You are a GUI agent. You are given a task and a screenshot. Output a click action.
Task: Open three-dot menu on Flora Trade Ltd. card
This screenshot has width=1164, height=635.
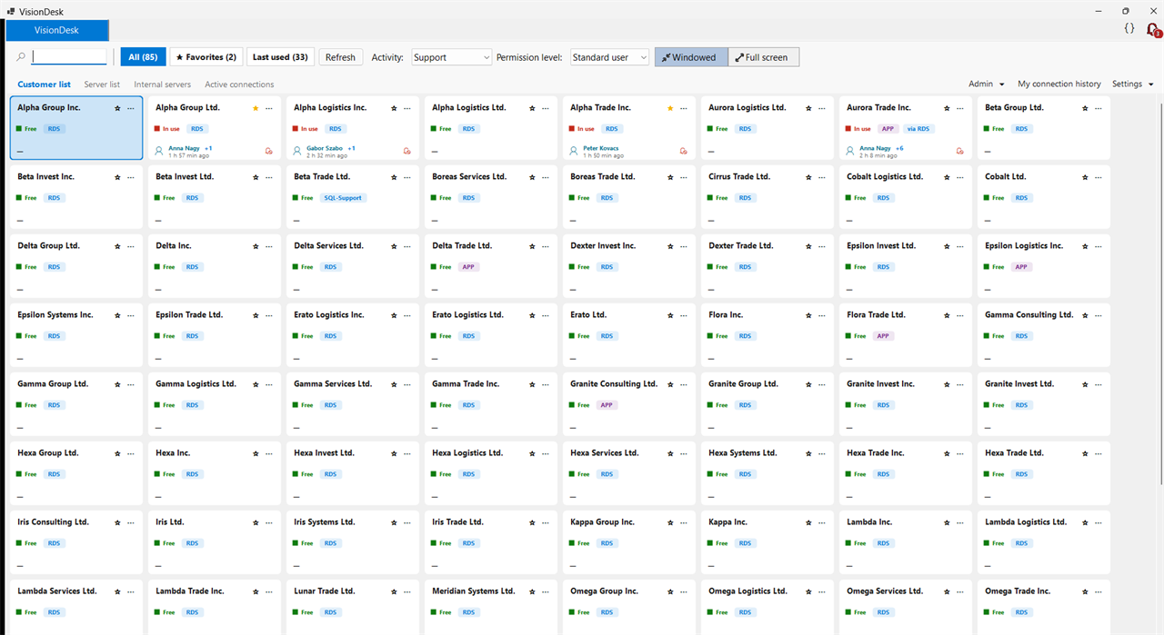960,315
